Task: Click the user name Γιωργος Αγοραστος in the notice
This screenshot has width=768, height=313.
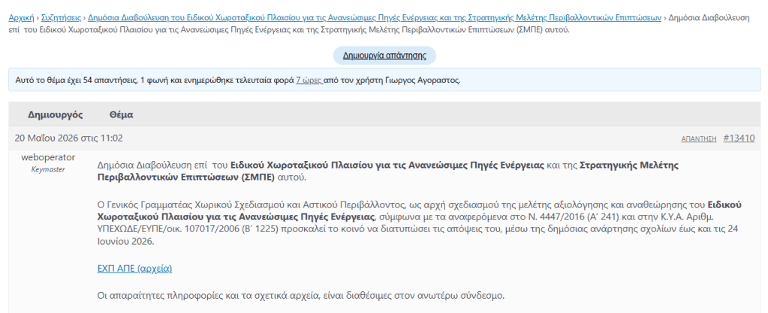Action: point(418,80)
